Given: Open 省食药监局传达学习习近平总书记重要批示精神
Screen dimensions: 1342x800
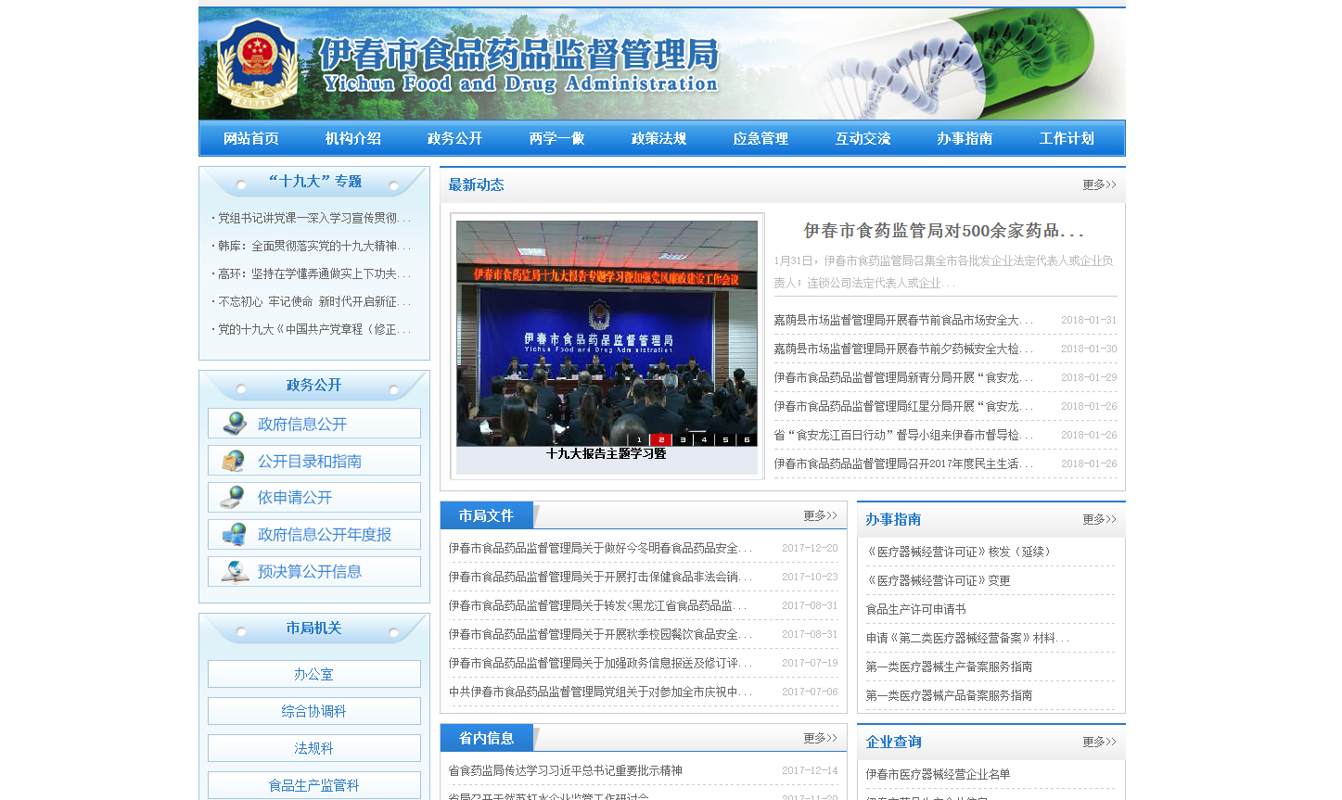Looking at the screenshot, I should (566, 770).
